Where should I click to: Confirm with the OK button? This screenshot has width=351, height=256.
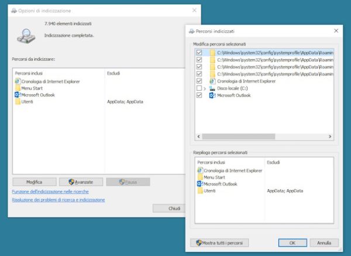point(292,243)
